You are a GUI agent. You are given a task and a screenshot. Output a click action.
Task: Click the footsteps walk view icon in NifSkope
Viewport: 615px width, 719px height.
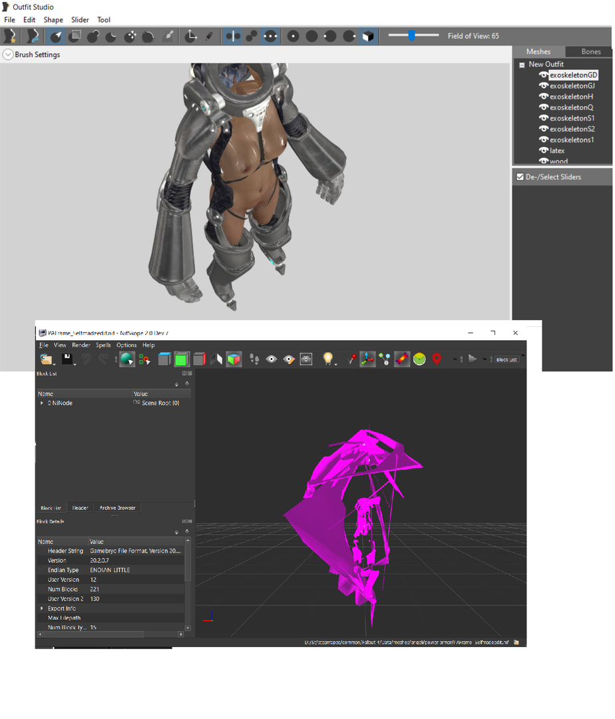tap(254, 359)
